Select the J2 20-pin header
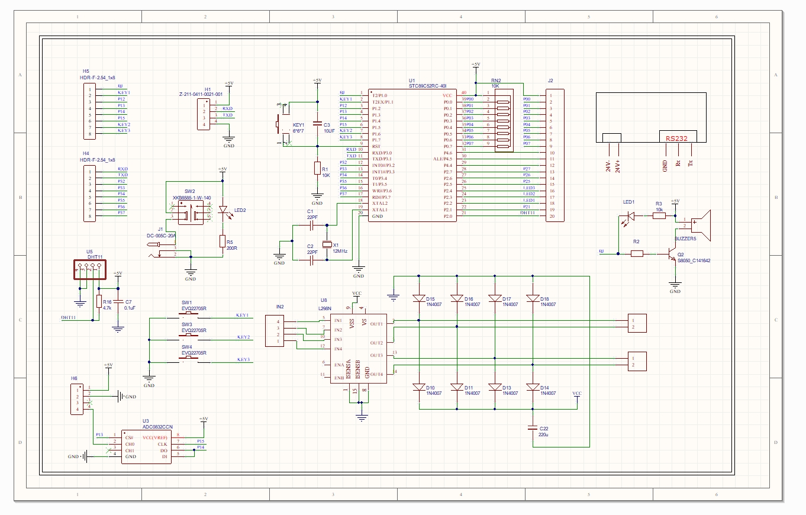Image resolution: width=806 pixels, height=515 pixels. [x=554, y=156]
